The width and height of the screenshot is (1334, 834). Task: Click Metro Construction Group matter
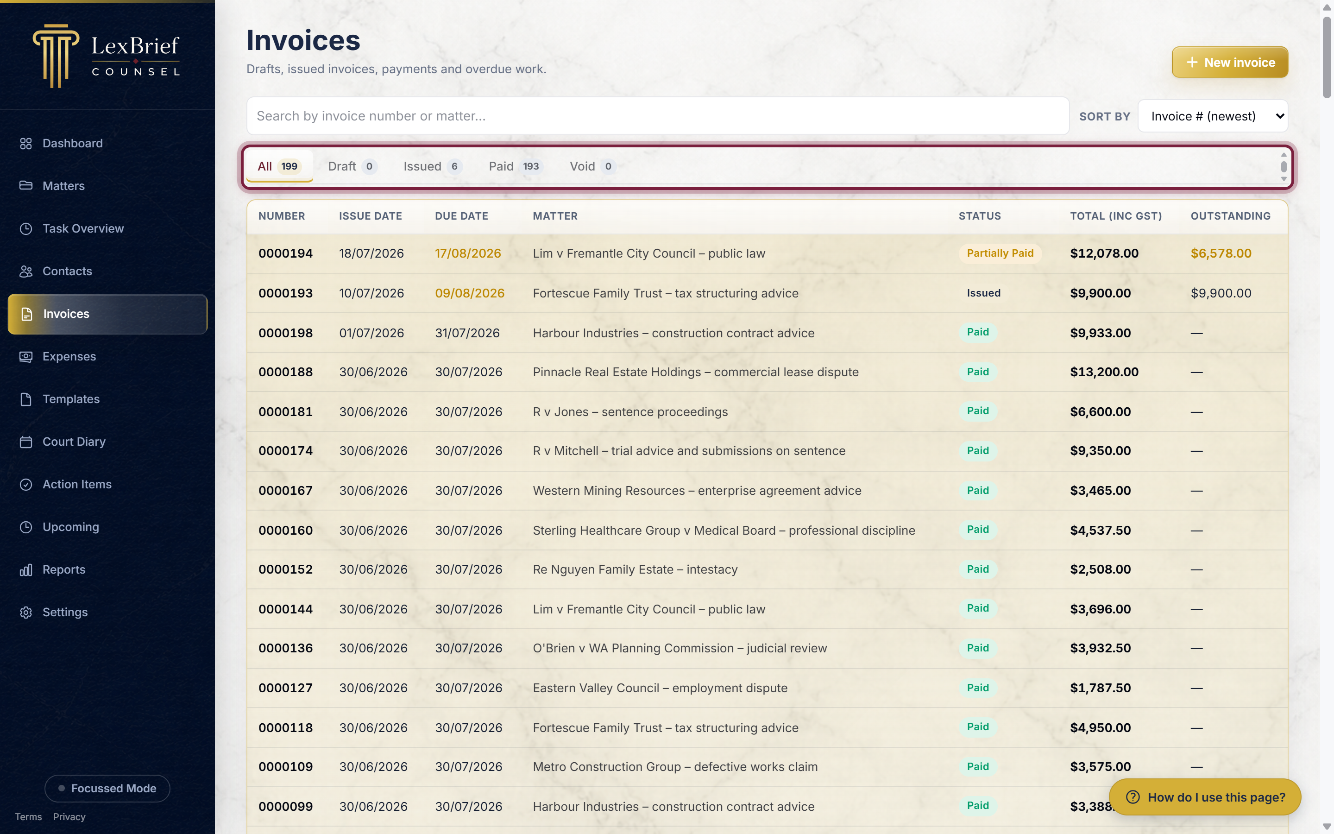click(675, 767)
